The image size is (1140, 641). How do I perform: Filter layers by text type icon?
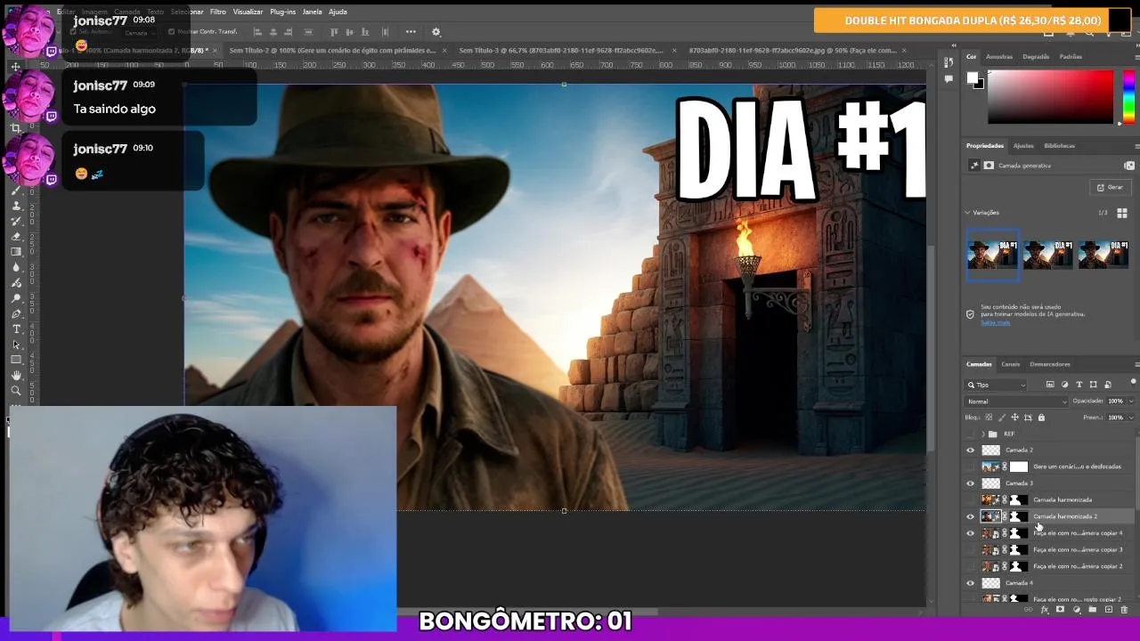pyautogui.click(x=1079, y=385)
